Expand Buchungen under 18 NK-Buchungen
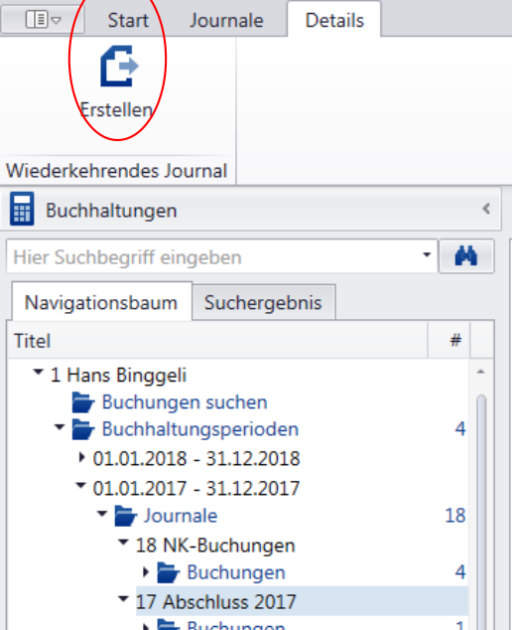This screenshot has height=630, width=512. pos(146,571)
